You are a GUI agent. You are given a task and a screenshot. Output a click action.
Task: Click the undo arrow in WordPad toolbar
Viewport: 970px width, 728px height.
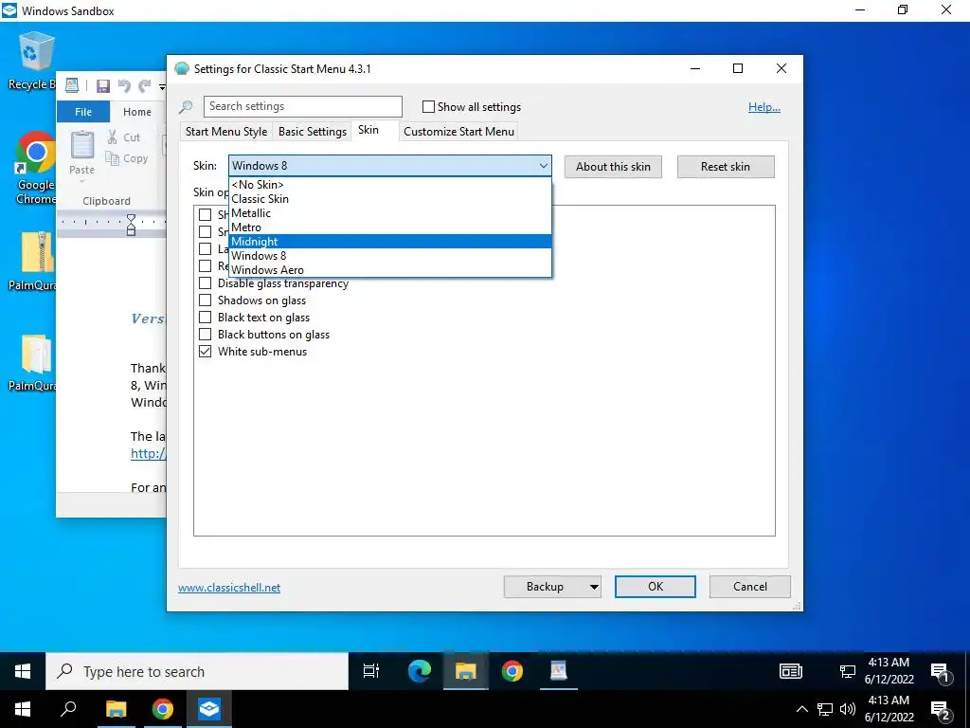(124, 85)
